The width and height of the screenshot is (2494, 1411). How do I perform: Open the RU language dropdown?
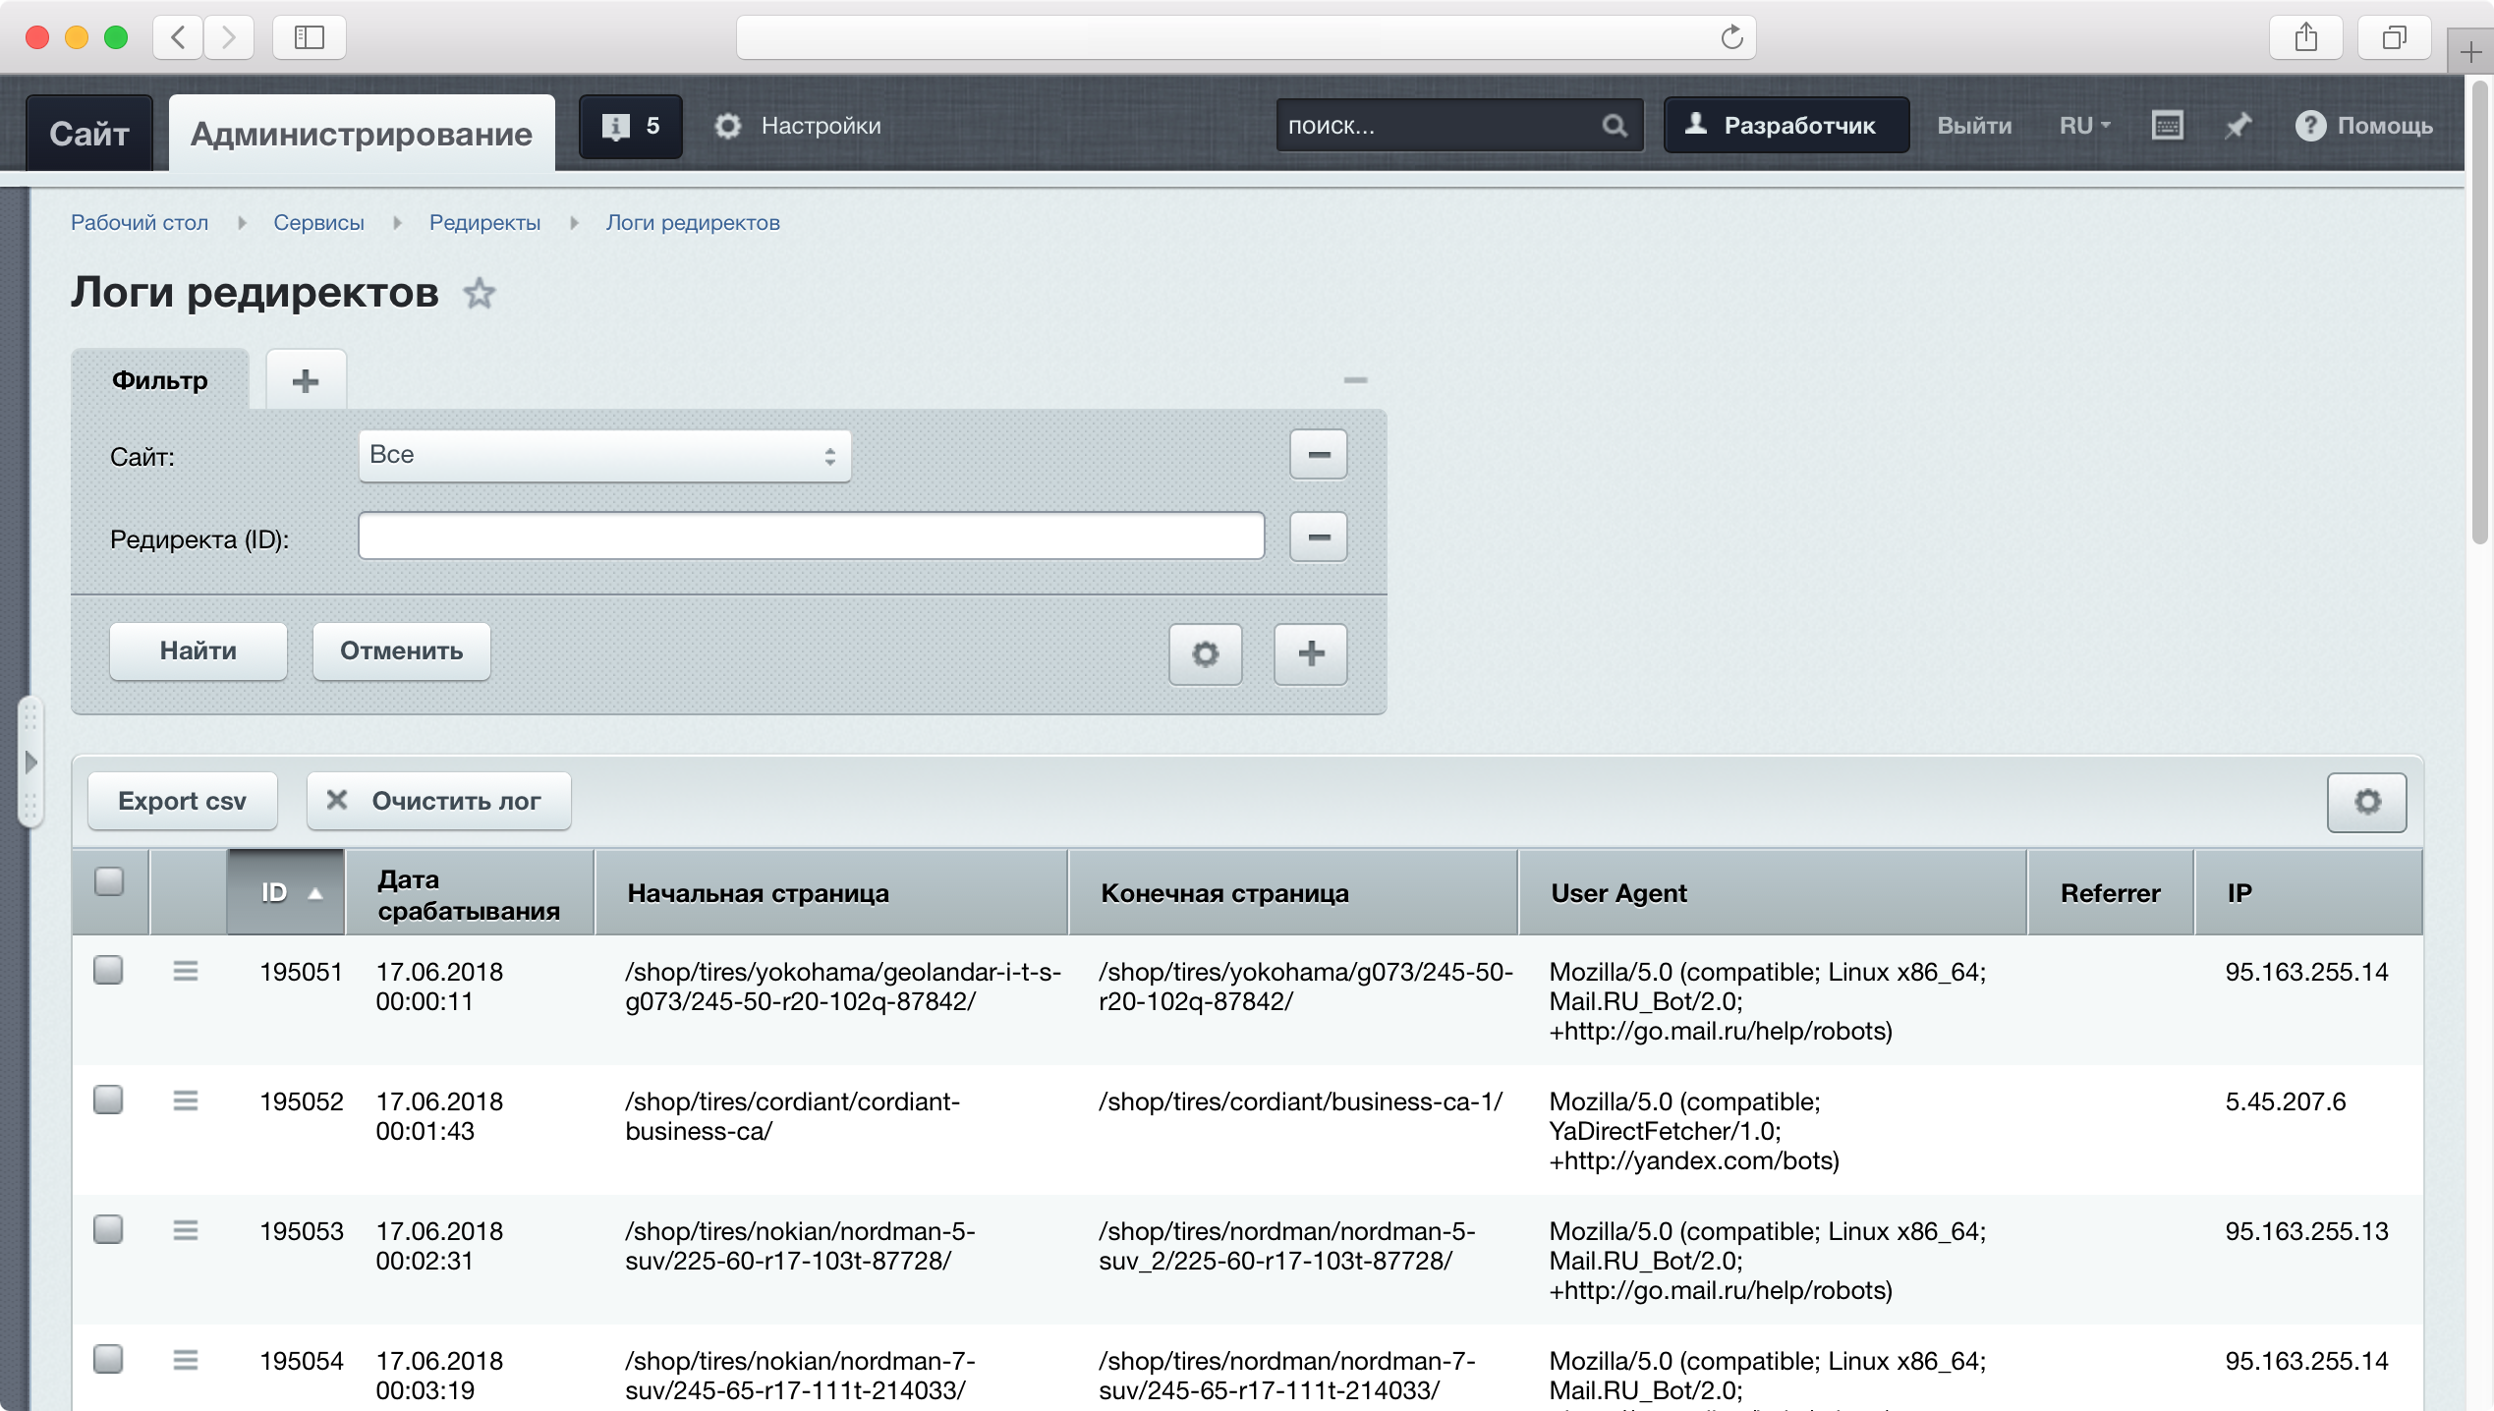pyautogui.click(x=2084, y=126)
